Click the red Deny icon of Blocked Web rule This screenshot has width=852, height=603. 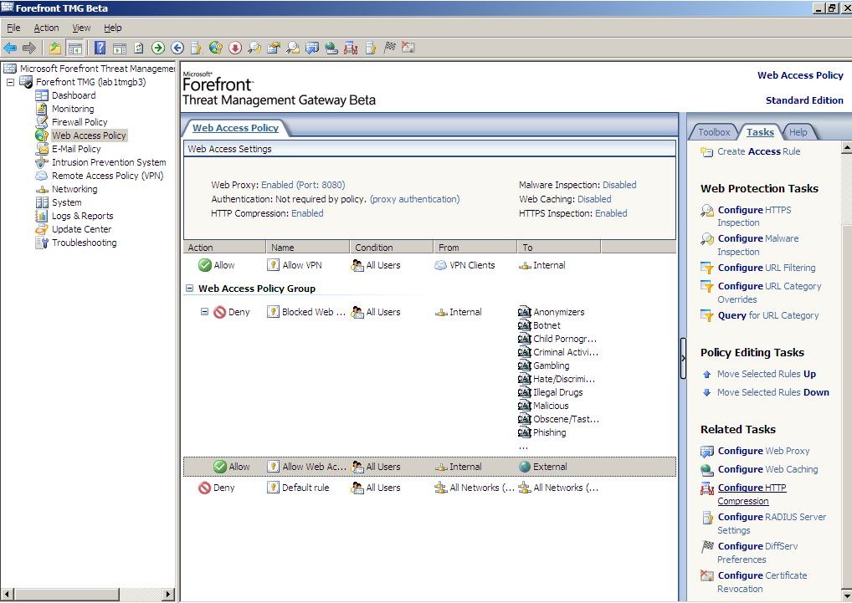(x=219, y=312)
